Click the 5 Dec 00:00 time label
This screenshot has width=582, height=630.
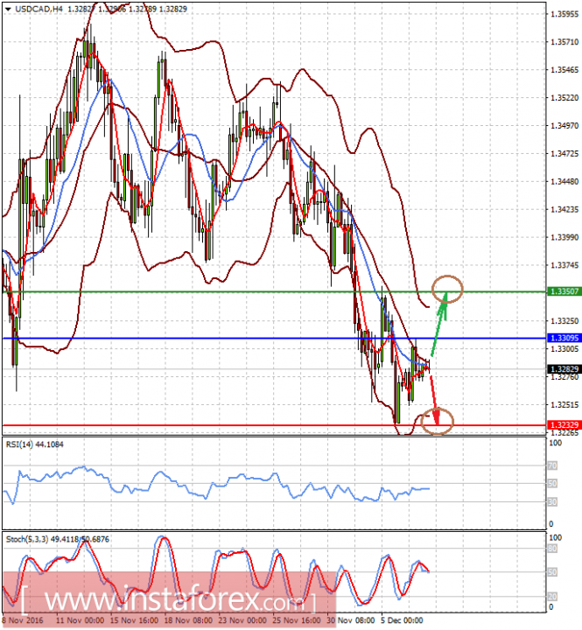402,620
